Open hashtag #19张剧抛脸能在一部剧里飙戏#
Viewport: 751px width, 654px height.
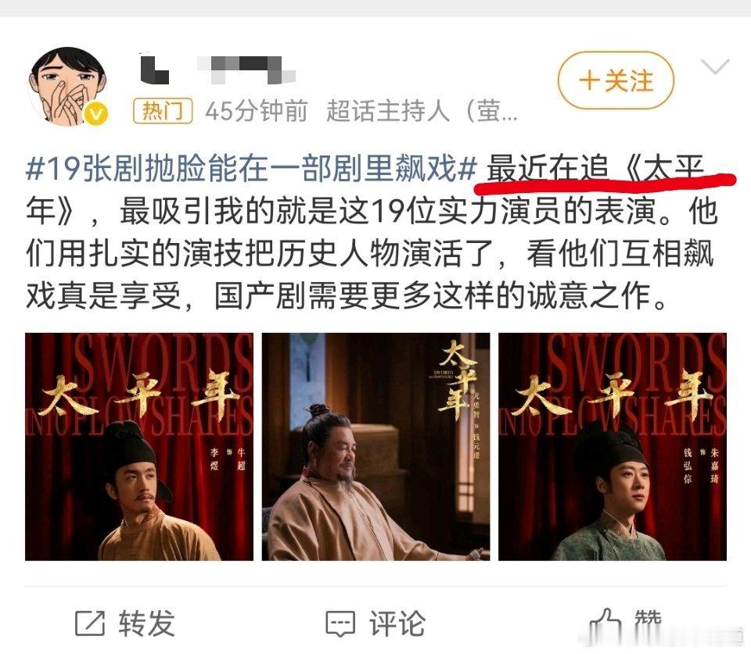(x=251, y=169)
